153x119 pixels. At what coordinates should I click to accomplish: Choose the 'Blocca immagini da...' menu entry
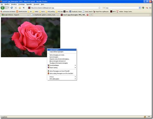(x=62, y=61)
